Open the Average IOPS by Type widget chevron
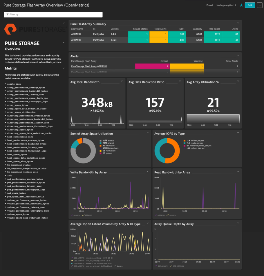The image size is (264, 276). [238, 133]
